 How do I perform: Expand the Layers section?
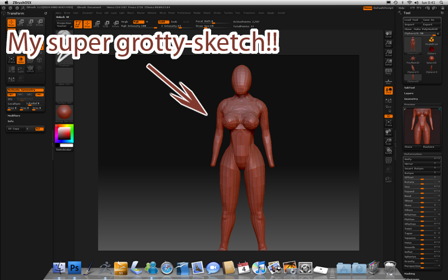click(409, 93)
